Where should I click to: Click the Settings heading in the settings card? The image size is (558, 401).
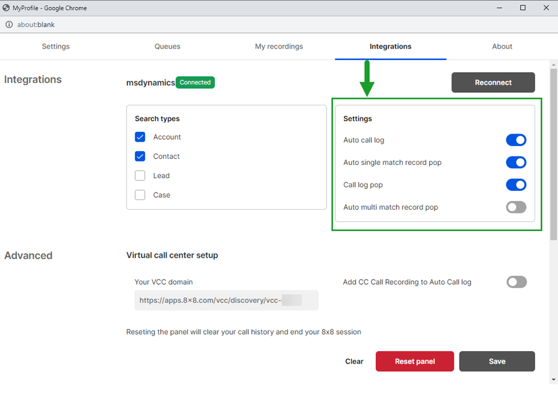click(x=357, y=119)
